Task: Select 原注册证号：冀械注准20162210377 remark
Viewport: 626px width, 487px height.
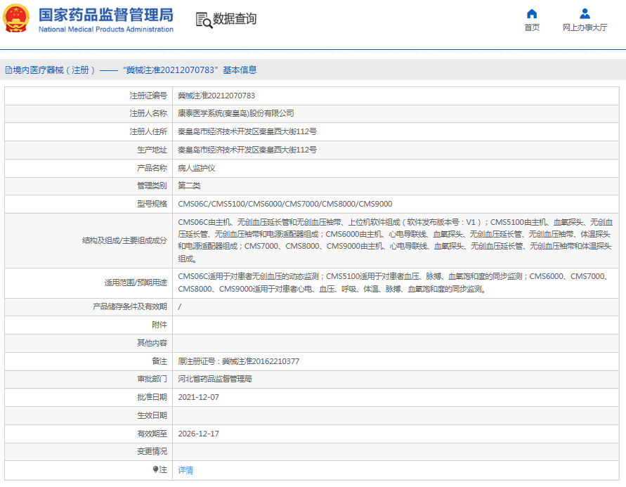Action: coord(238,361)
